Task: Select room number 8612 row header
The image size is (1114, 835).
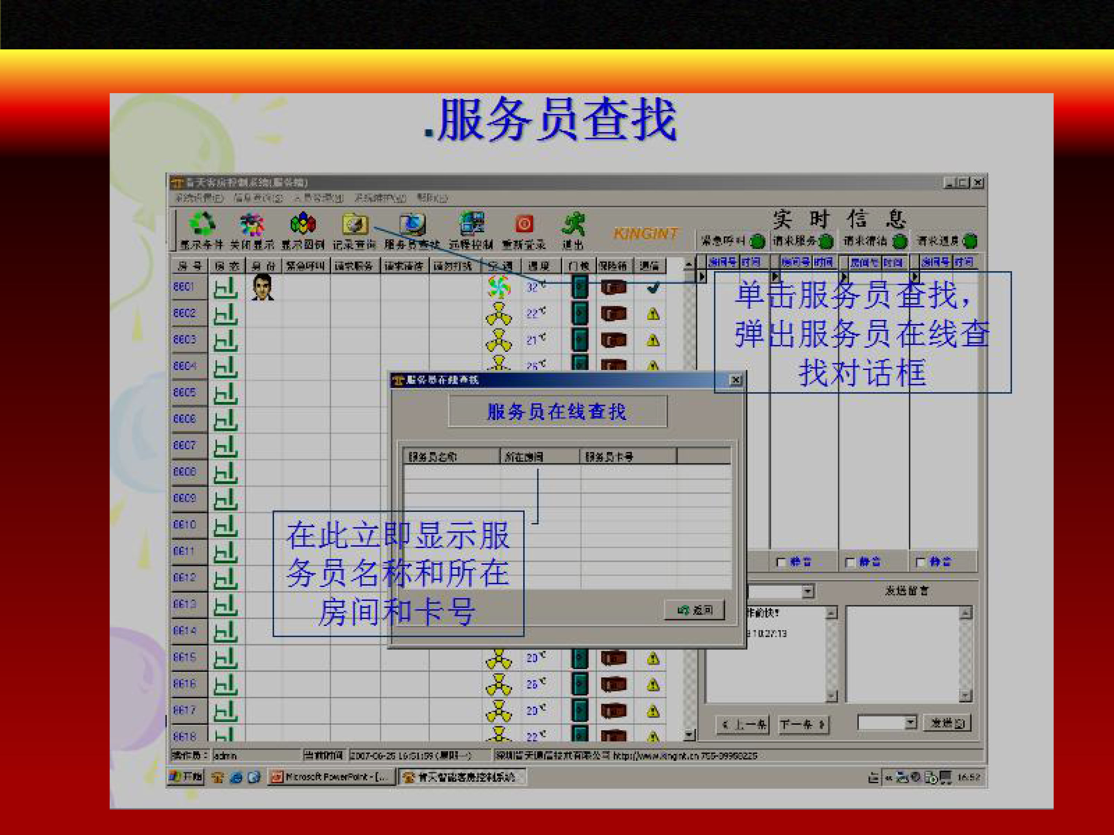Action: 189,578
